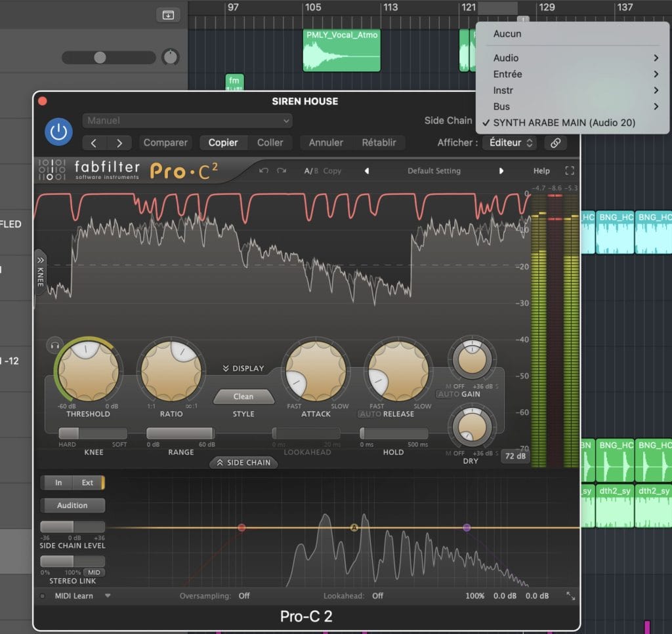Go to previous preset arrow

click(367, 170)
